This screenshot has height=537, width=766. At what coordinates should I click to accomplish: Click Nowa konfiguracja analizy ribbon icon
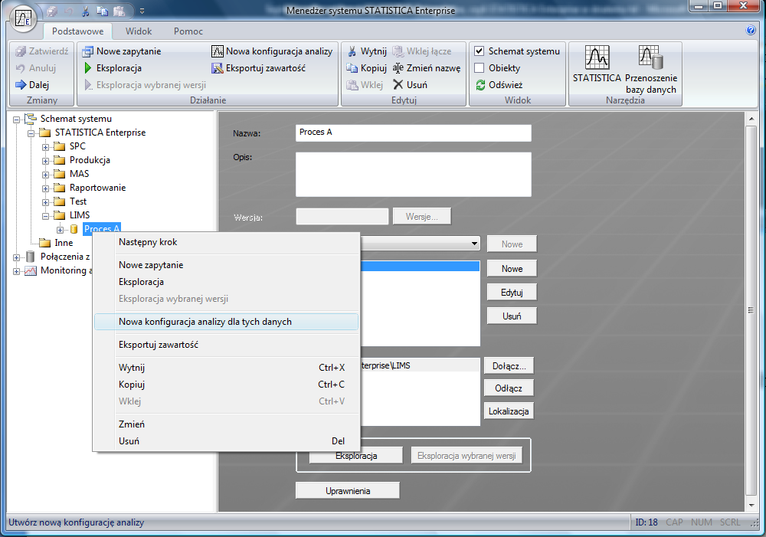coord(218,51)
